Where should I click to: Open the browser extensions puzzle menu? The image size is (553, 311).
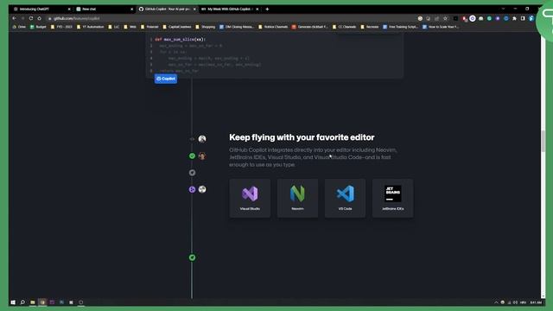coord(514,18)
